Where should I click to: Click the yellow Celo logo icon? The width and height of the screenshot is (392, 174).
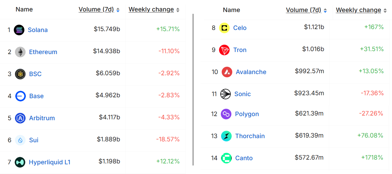pos(224,28)
